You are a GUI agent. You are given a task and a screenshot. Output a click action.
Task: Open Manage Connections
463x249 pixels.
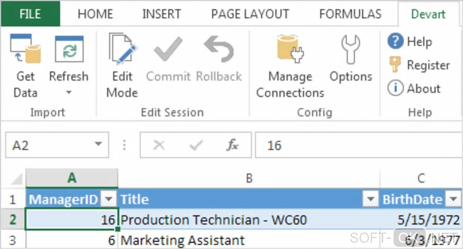tap(291, 50)
